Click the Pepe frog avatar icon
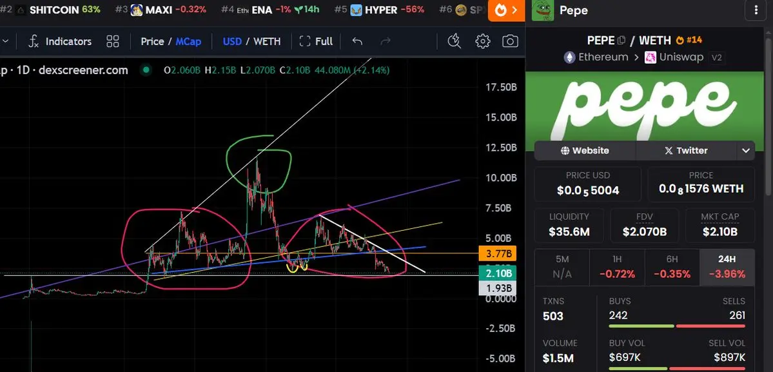 click(x=543, y=10)
